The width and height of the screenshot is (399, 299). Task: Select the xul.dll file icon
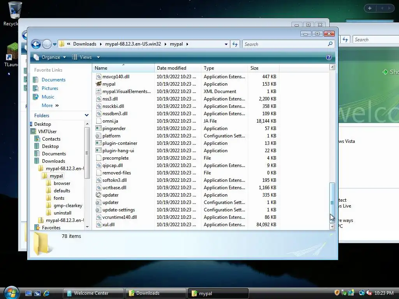[99, 225]
